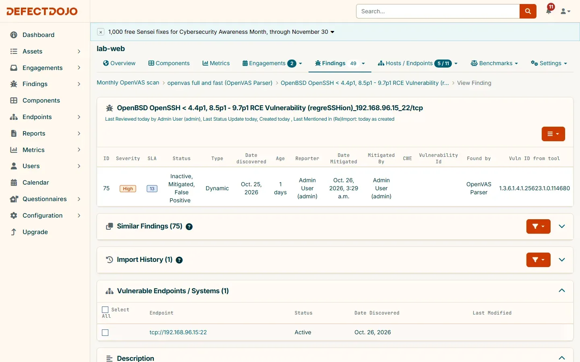
Task: Follow the Monthly OpenVAS scan breadcrumb
Action: 128,82
